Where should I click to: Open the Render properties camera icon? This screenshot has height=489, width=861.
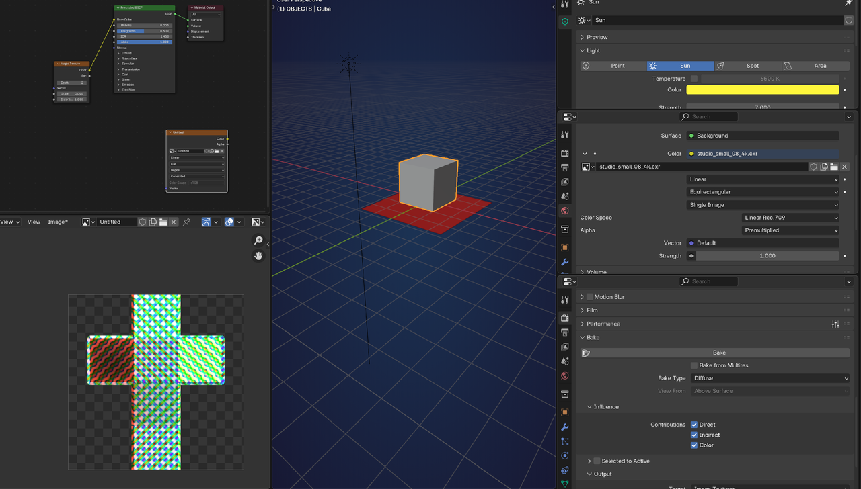tap(565, 318)
